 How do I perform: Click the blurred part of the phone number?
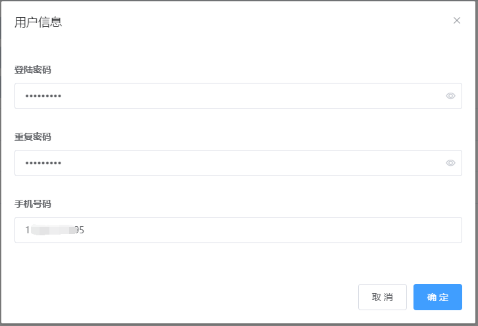point(53,230)
